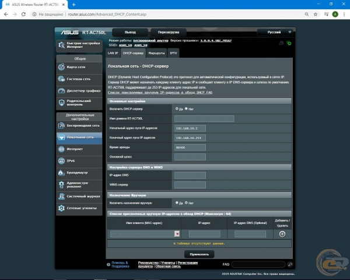350x280 pixels.
Task: Click the FAQ search magnifier icon
Action: (290, 264)
